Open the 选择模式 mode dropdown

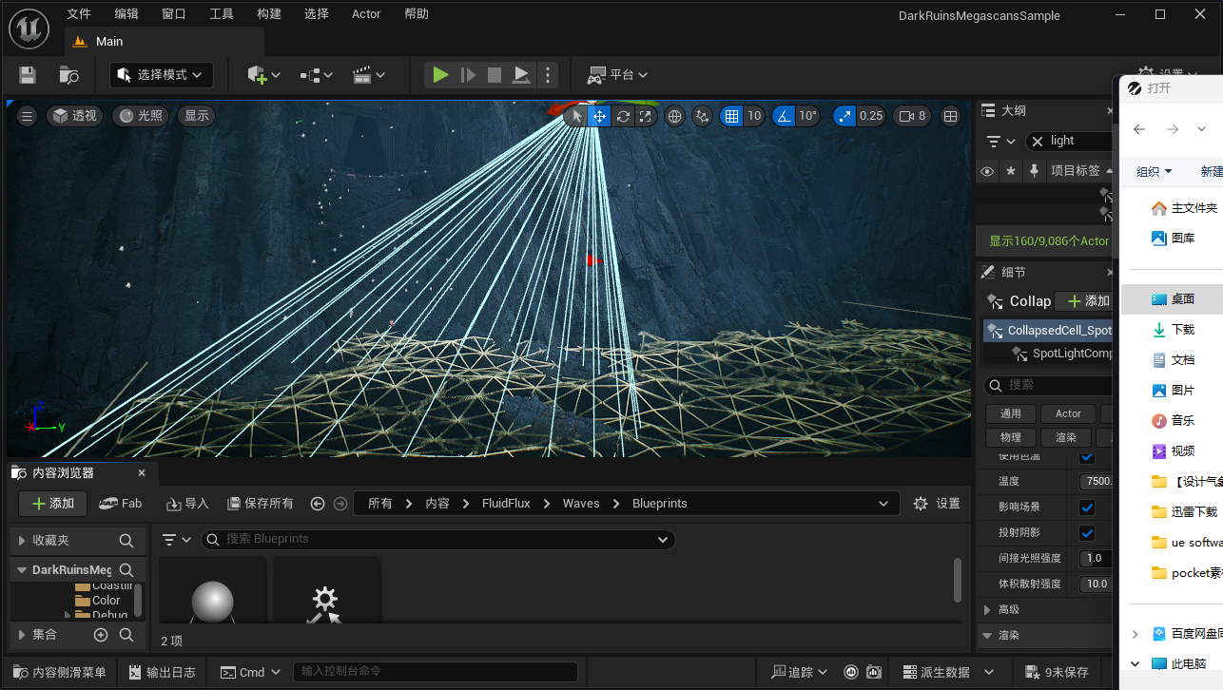[x=162, y=75]
